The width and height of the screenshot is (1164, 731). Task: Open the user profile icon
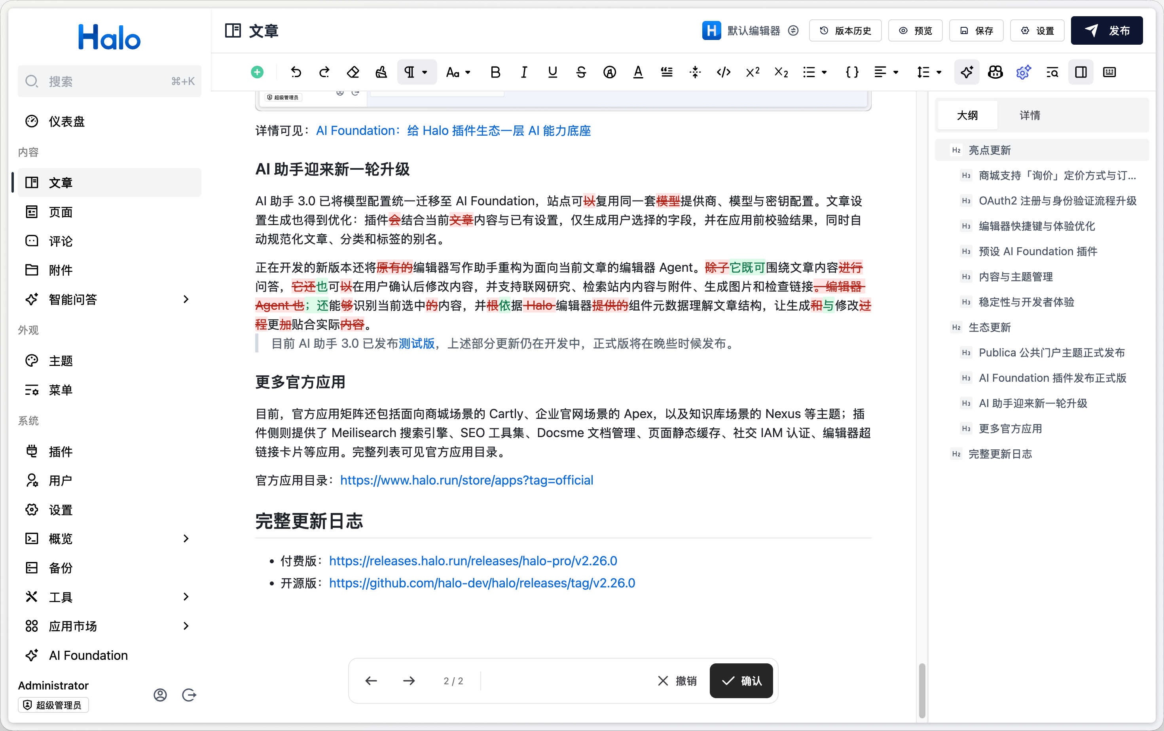[x=160, y=695]
